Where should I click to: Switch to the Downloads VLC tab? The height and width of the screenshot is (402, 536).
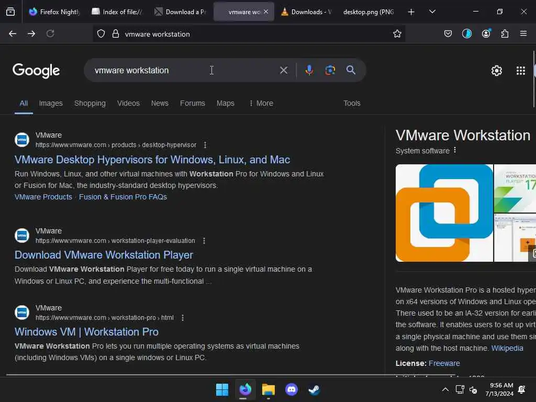(x=307, y=12)
